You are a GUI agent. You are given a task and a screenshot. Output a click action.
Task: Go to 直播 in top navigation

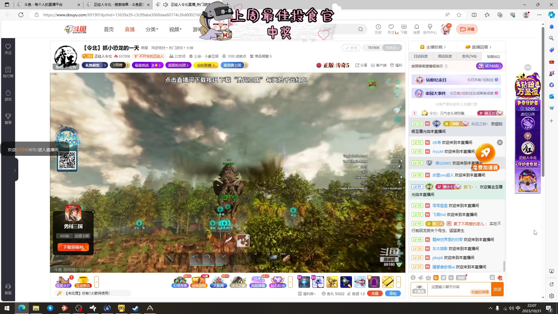[x=130, y=29]
